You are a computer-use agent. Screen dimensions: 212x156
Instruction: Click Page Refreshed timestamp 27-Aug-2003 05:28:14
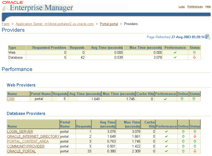188,37
